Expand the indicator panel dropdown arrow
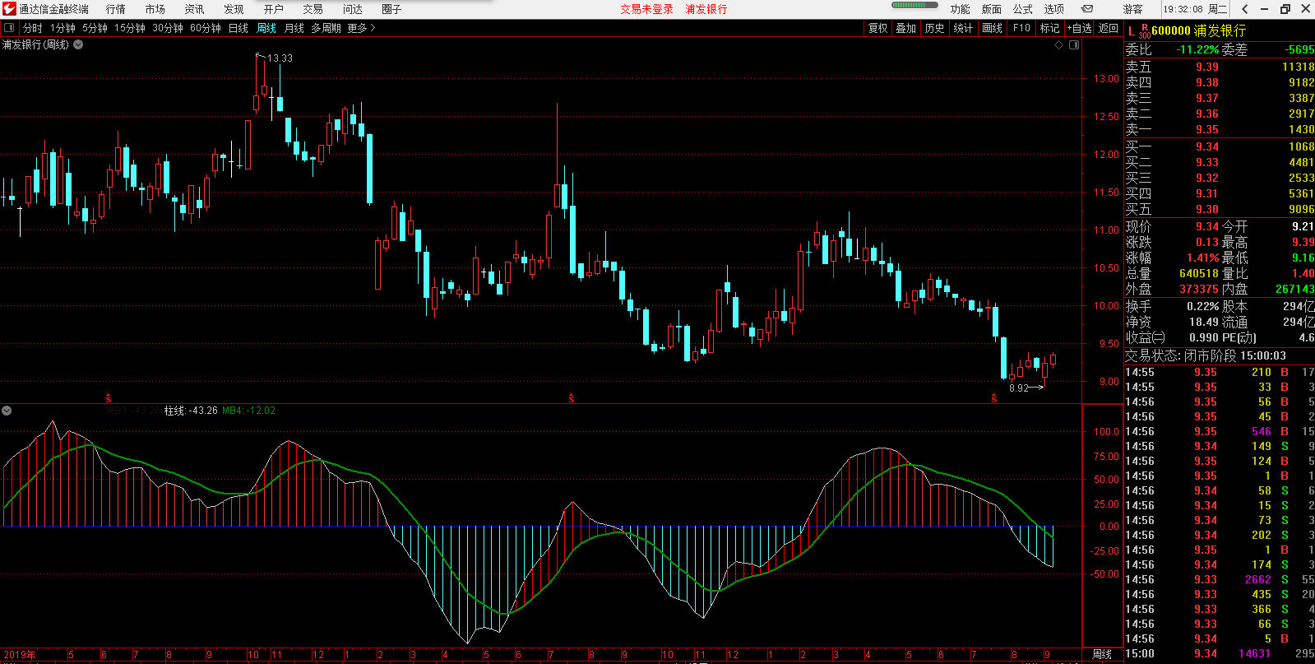Image resolution: width=1315 pixels, height=664 pixels. pyautogui.click(x=7, y=410)
